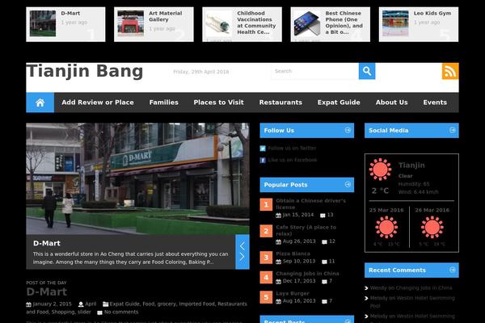
Task: Click the No comments link
Action: (x=121, y=313)
